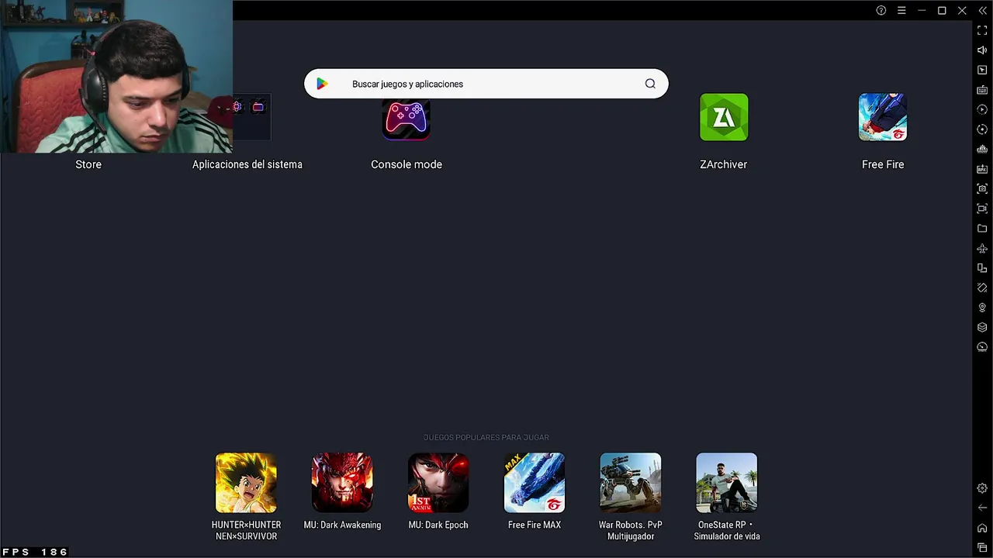Viewport: 993px width, 558px height.
Task: Click the ZArchiver label text
Action: (724, 164)
